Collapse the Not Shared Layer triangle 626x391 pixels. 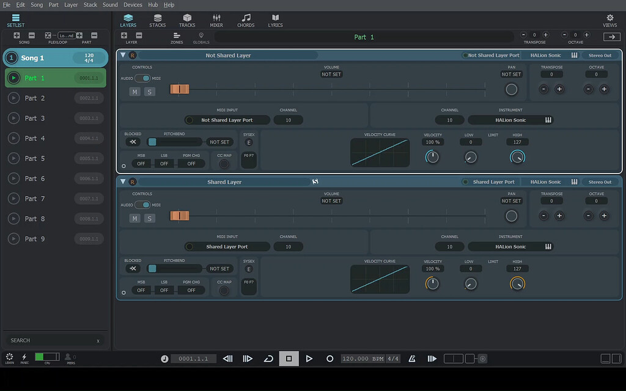pyautogui.click(x=123, y=55)
